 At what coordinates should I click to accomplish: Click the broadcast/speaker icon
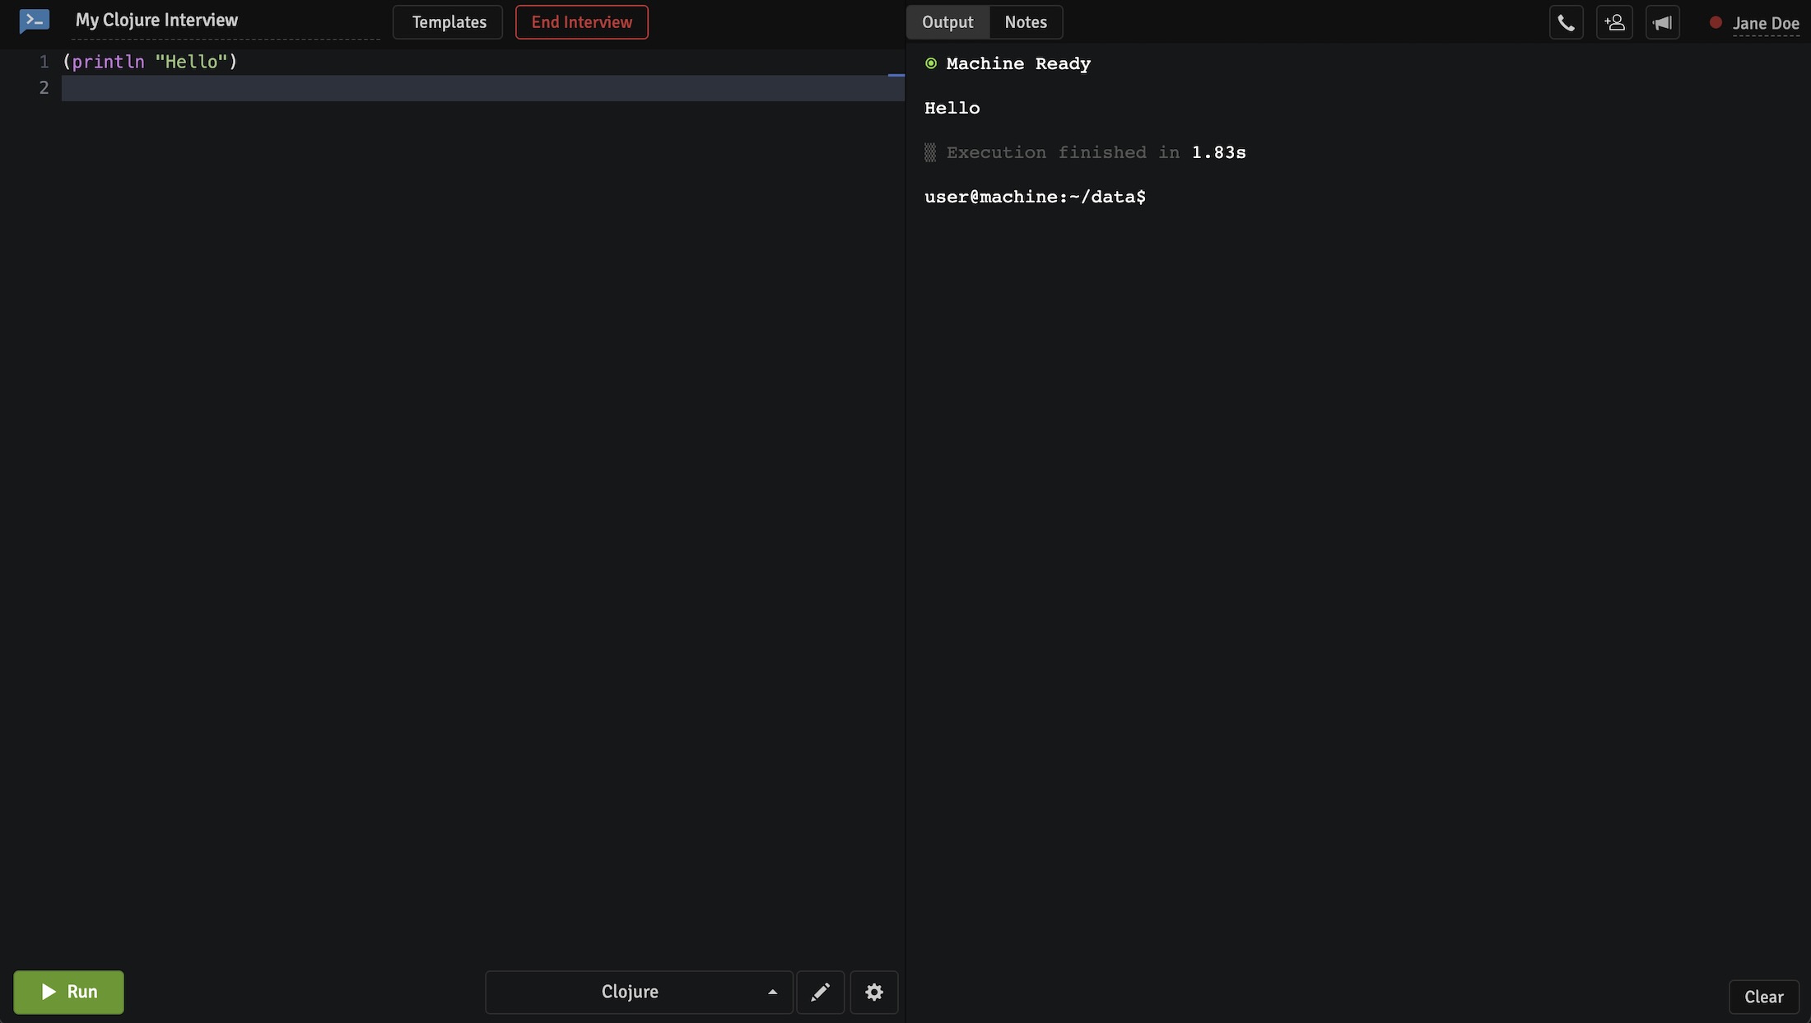tap(1662, 21)
